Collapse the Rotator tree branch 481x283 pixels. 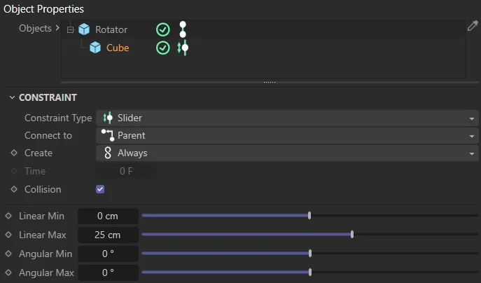tap(71, 30)
